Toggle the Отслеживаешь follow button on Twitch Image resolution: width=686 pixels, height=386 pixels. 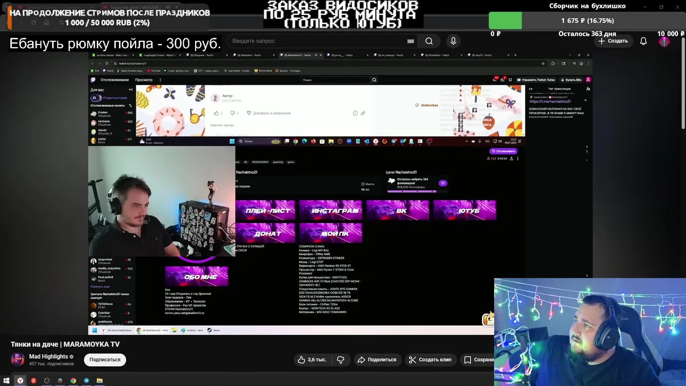pos(503,151)
